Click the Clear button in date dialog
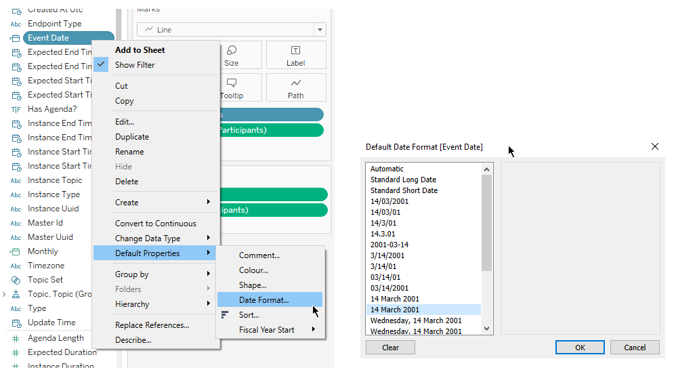Viewport: 676px width, 374px height. tap(390, 348)
